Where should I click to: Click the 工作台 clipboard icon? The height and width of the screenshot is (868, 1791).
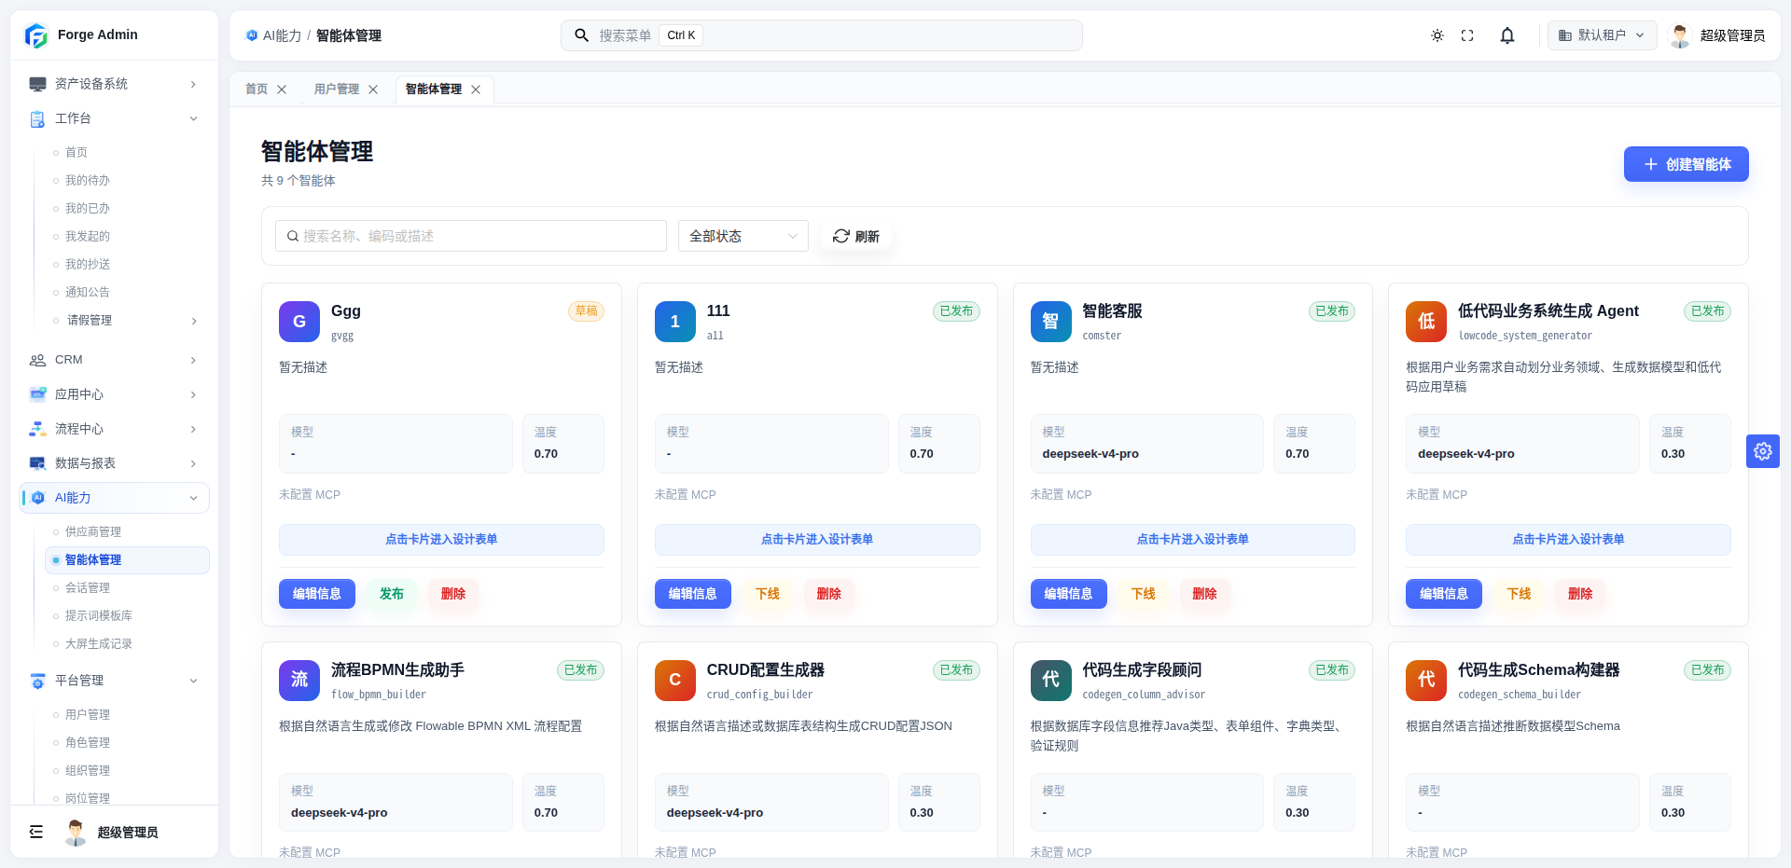pyautogui.click(x=37, y=118)
